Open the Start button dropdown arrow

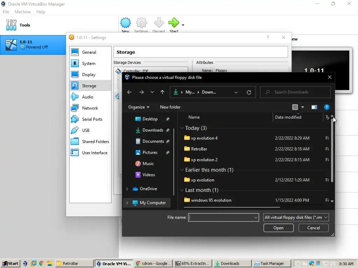tap(183, 25)
